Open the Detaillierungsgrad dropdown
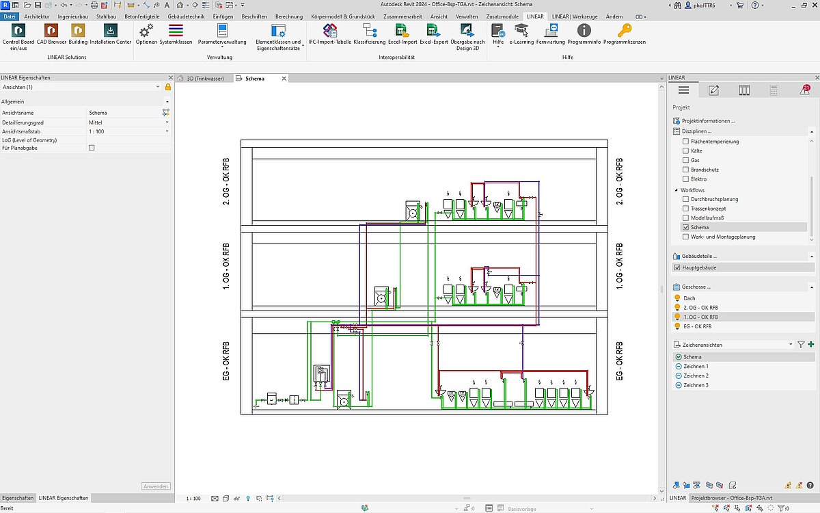 167,122
